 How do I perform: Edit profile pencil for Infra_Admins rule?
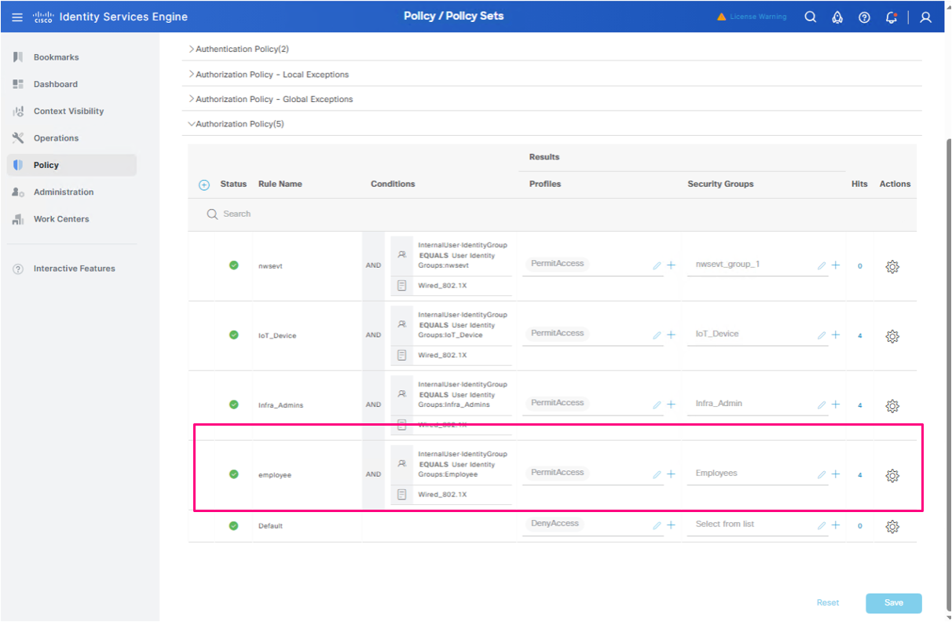tap(657, 405)
